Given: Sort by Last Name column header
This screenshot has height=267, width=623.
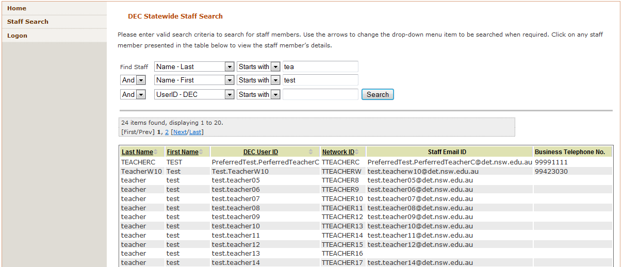Looking at the screenshot, I should click(137, 152).
